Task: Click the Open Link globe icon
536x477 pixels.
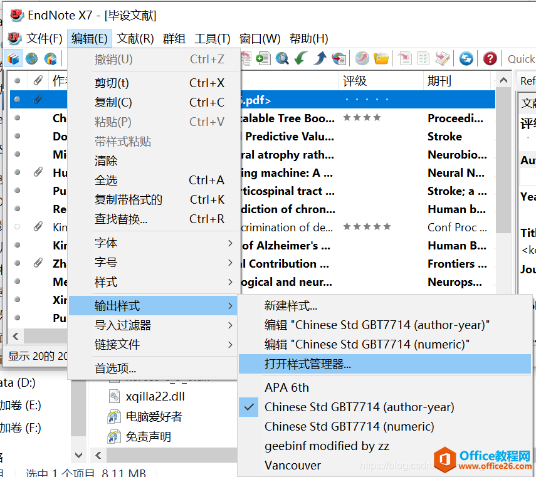Action: (x=362, y=58)
